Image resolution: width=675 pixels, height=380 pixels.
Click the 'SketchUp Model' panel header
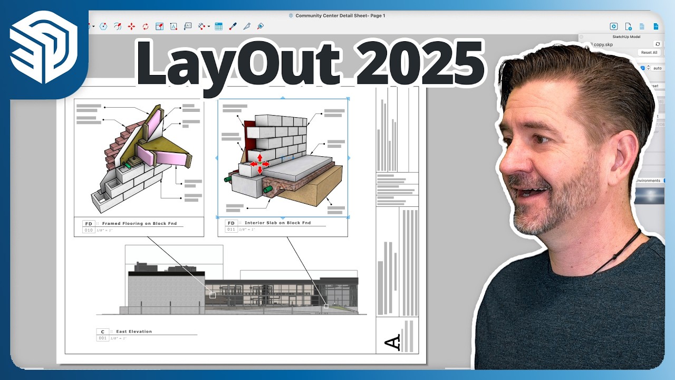point(626,37)
